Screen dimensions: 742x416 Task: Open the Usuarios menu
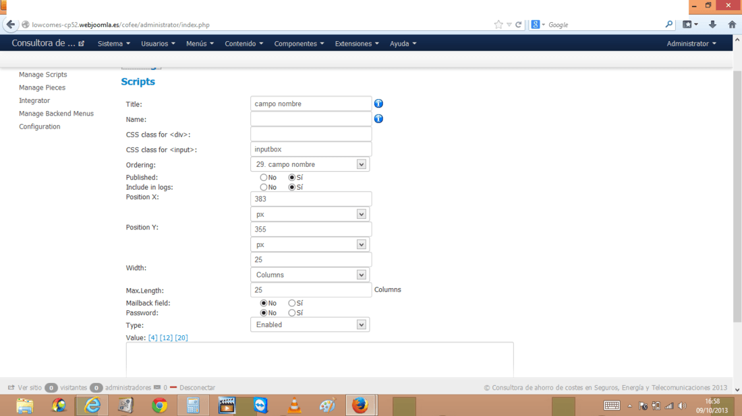click(x=158, y=44)
